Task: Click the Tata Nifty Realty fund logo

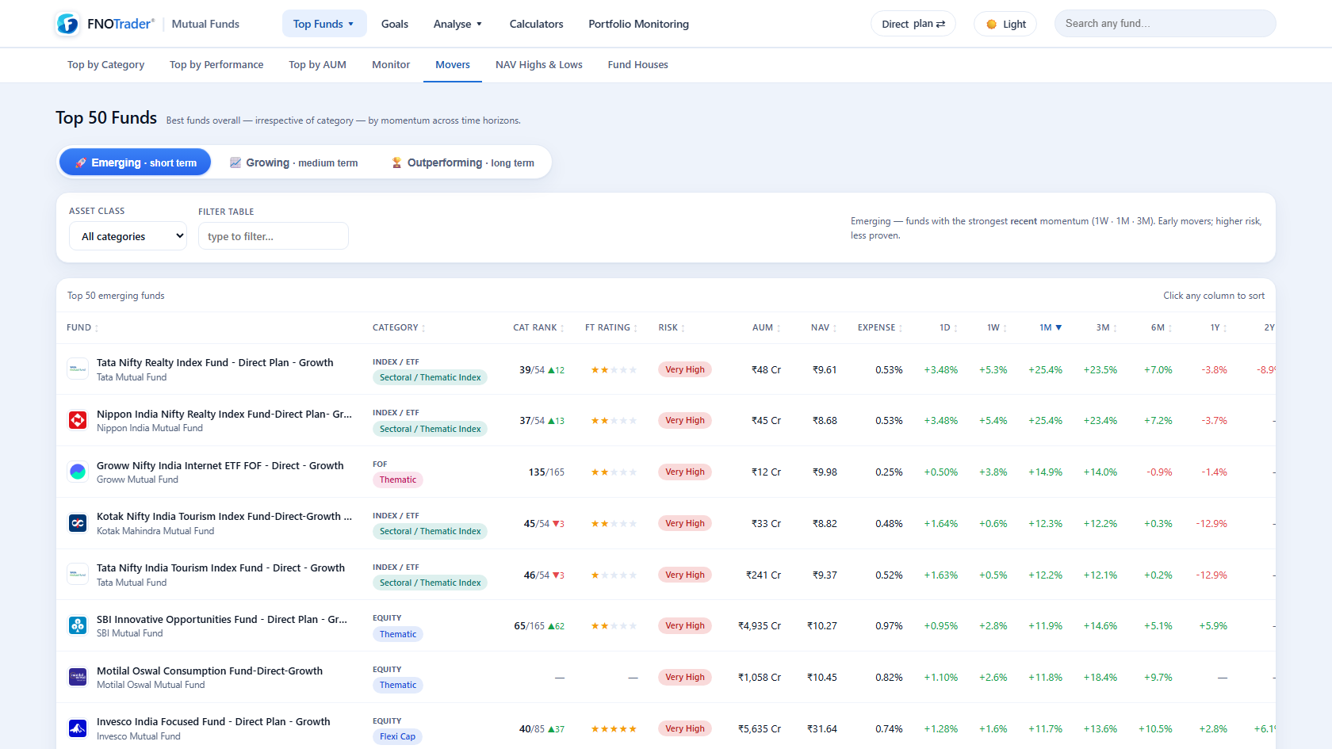Action: [x=78, y=369]
